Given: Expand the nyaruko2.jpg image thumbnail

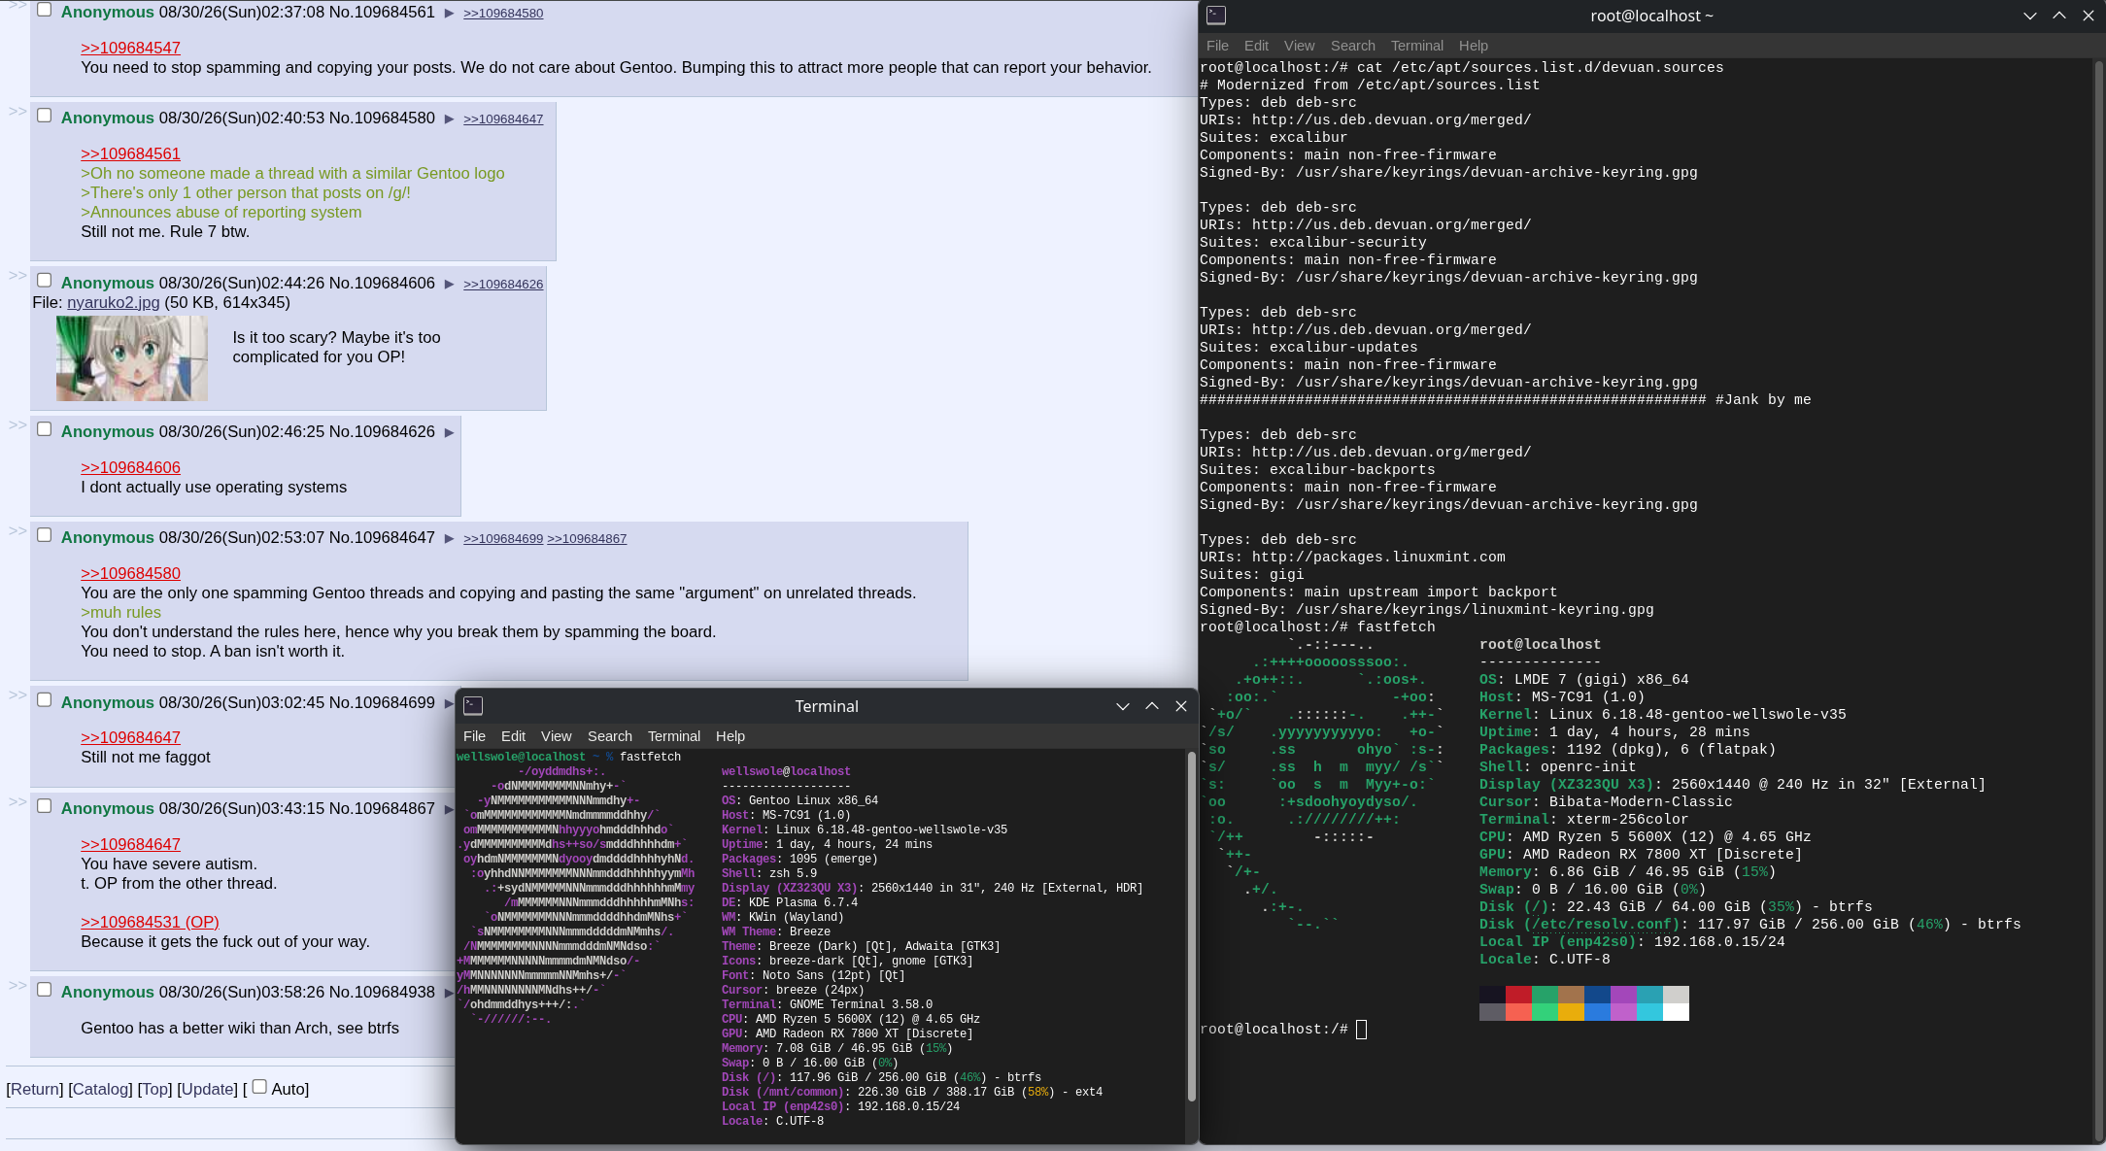Looking at the screenshot, I should pyautogui.click(x=132, y=358).
